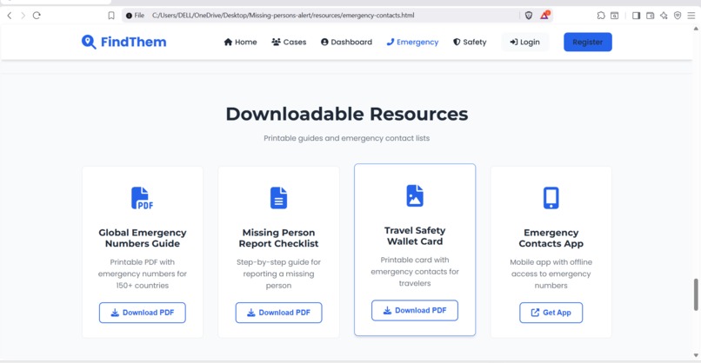The image size is (701, 363).
Task: Click the toolbar icon between puzzle and sidebar icons
Action: pyautogui.click(x=615, y=15)
